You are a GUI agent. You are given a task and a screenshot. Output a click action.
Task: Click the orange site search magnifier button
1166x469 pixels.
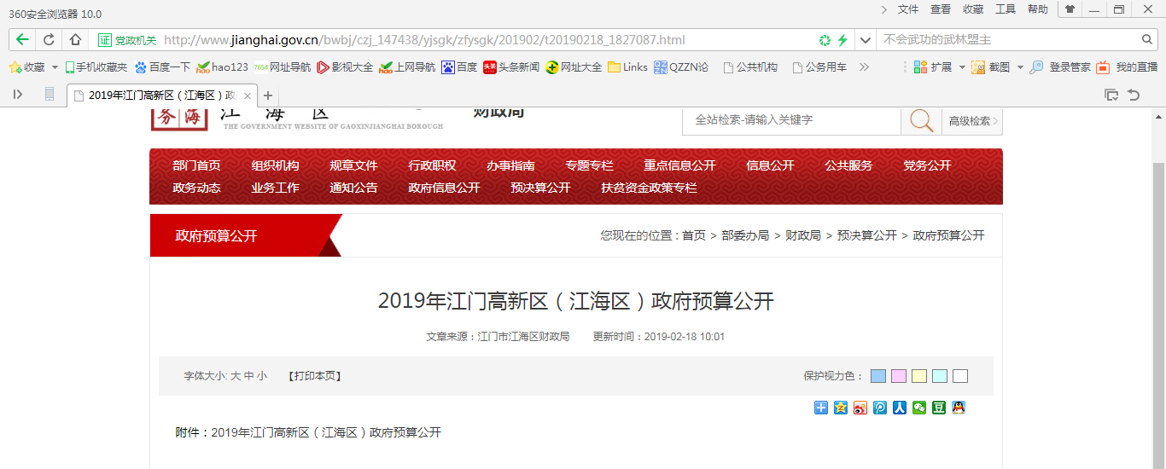(921, 121)
